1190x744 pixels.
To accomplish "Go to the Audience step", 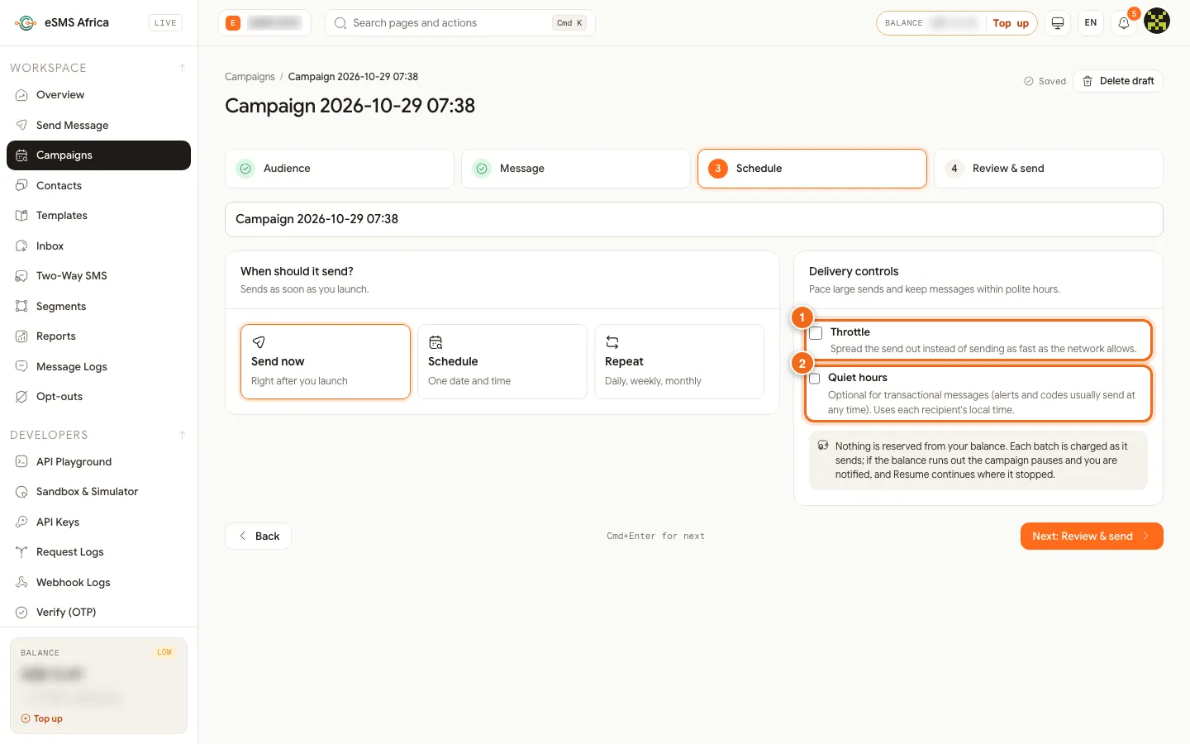I will [340, 169].
